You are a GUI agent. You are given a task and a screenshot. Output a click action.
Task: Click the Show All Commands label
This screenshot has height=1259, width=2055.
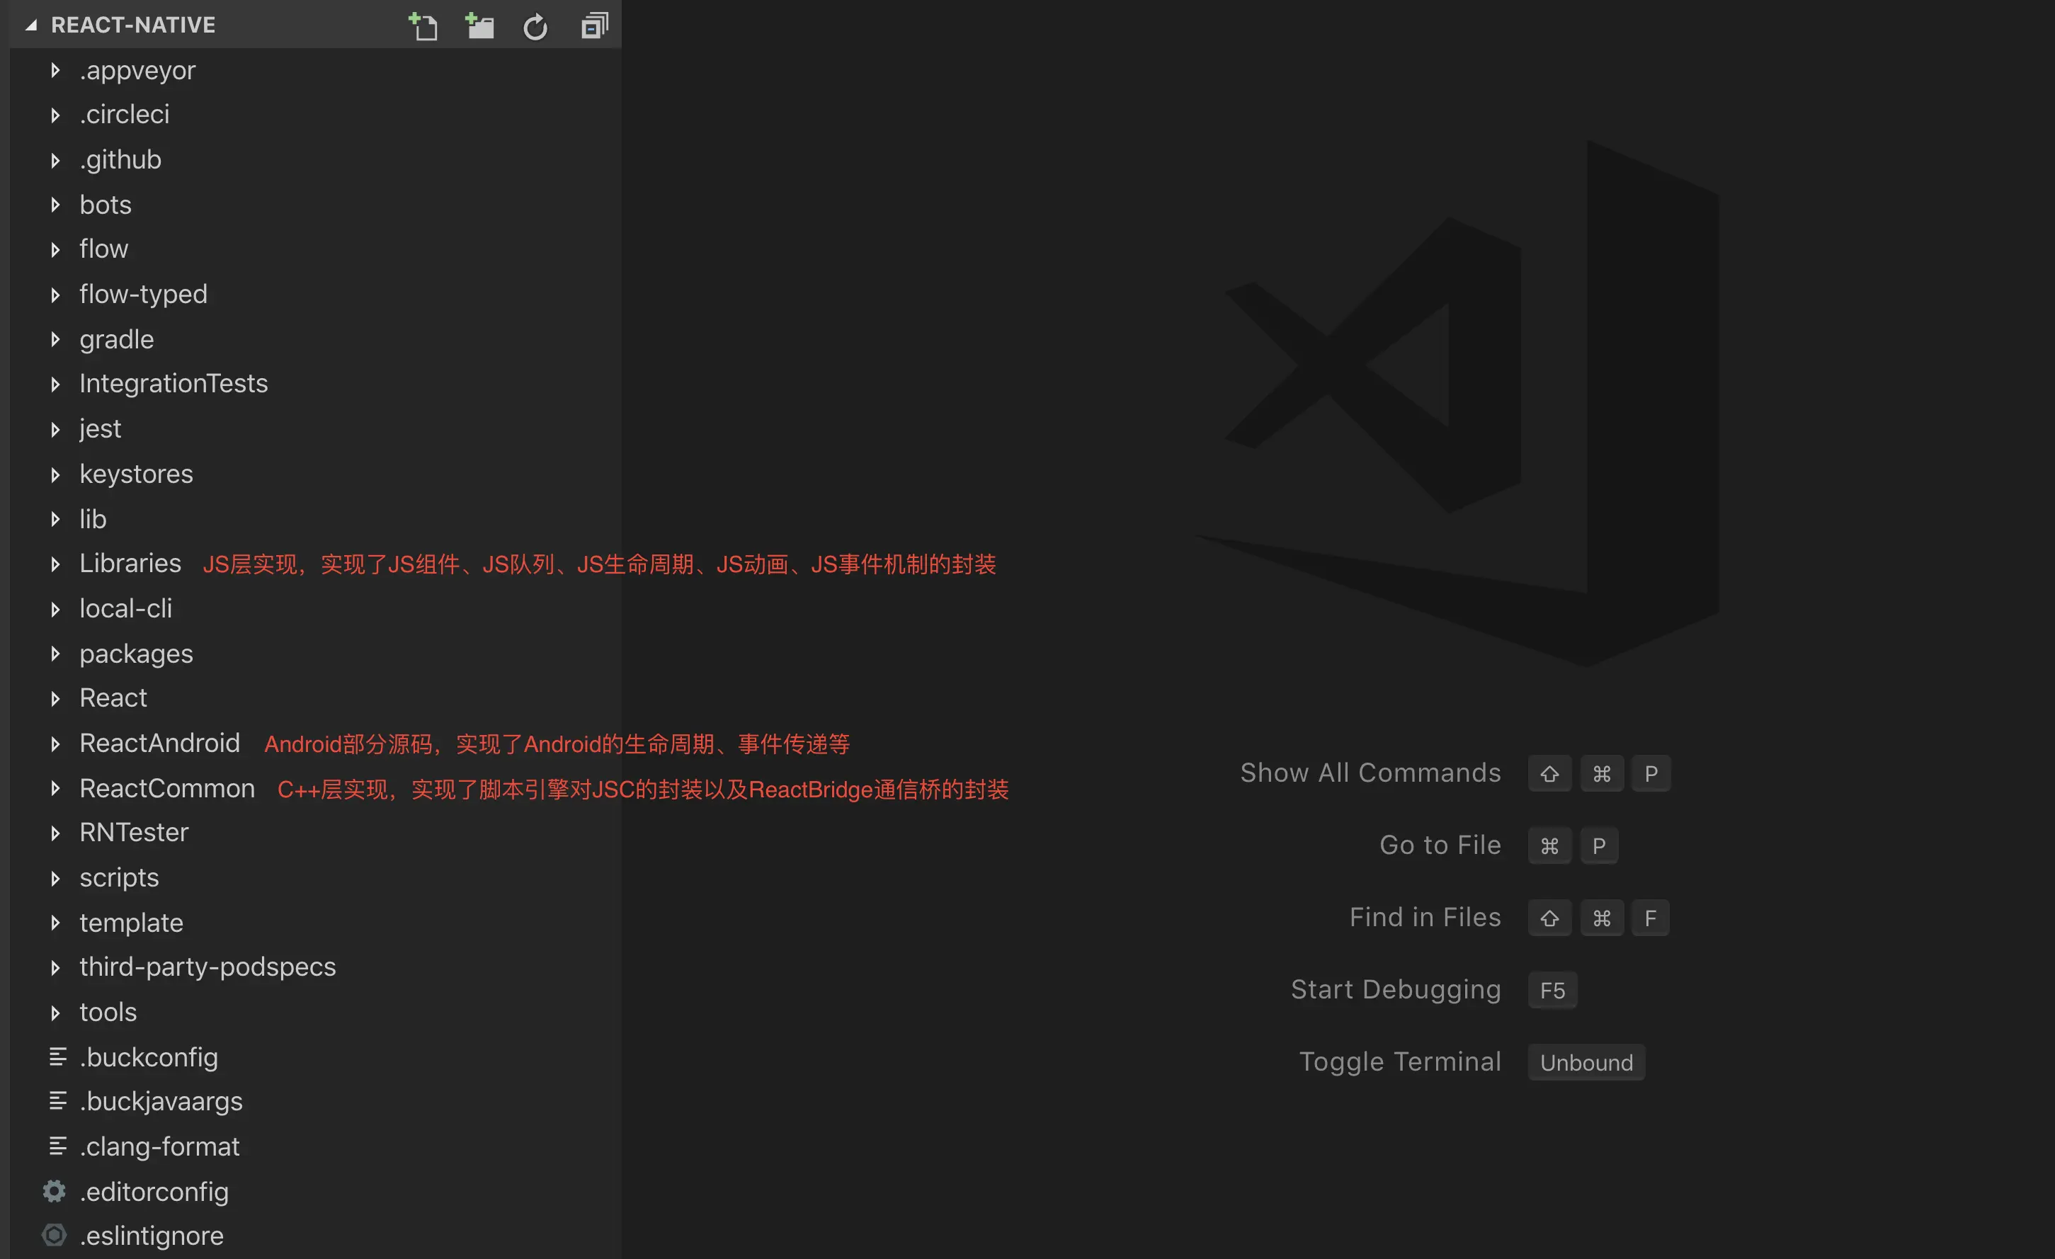pyautogui.click(x=1370, y=773)
